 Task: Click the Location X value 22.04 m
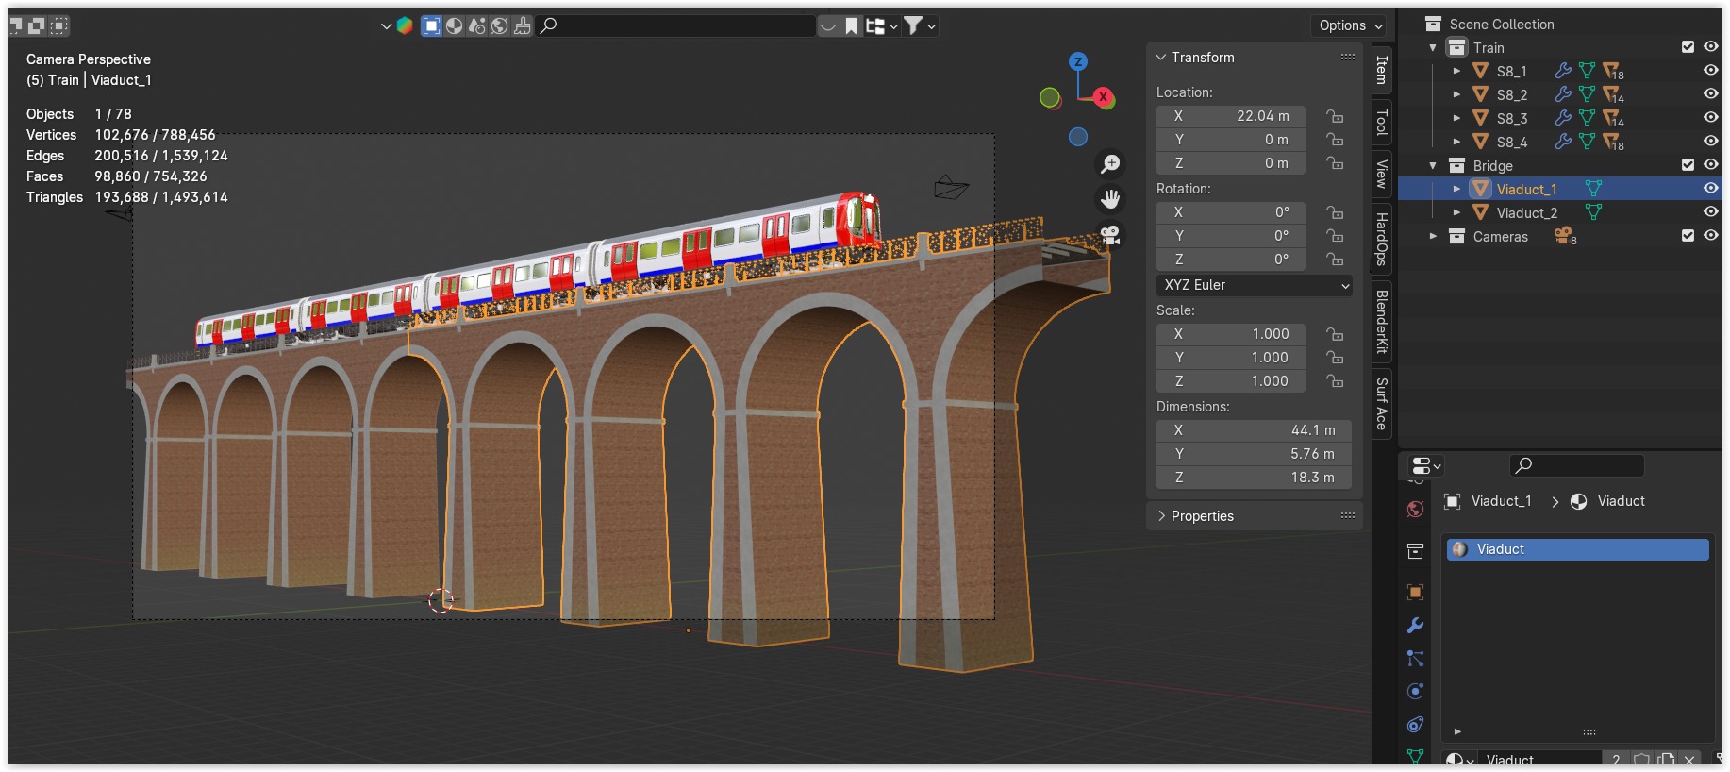click(x=1231, y=116)
